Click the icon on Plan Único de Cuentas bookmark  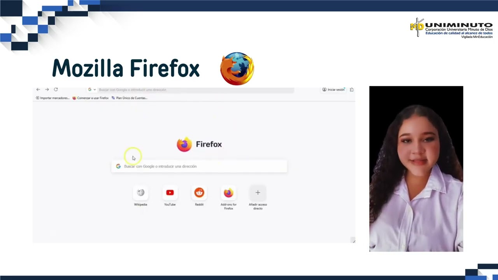pyautogui.click(x=113, y=98)
